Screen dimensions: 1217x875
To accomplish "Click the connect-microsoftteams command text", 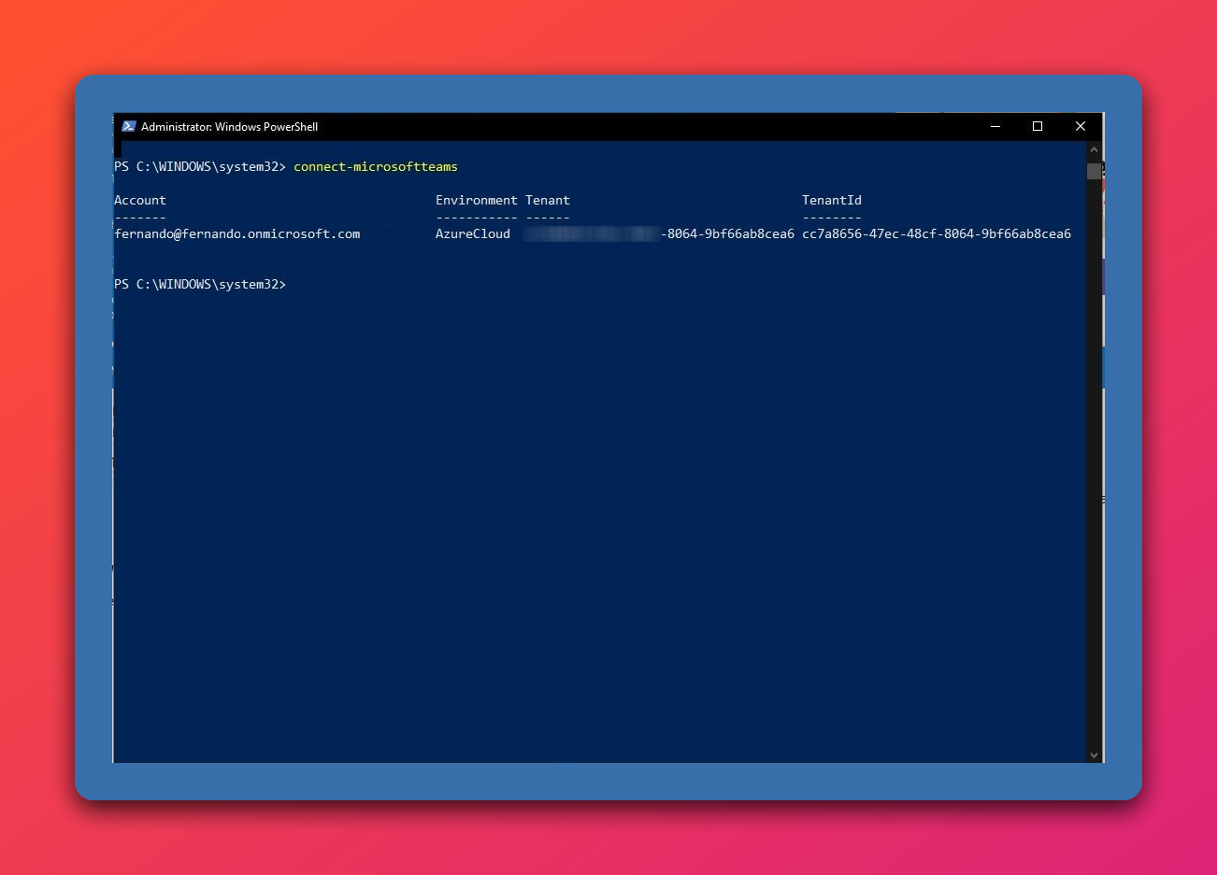I will point(376,167).
